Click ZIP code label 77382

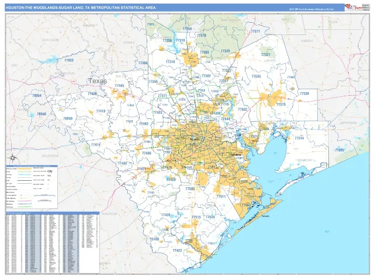tap(206, 76)
